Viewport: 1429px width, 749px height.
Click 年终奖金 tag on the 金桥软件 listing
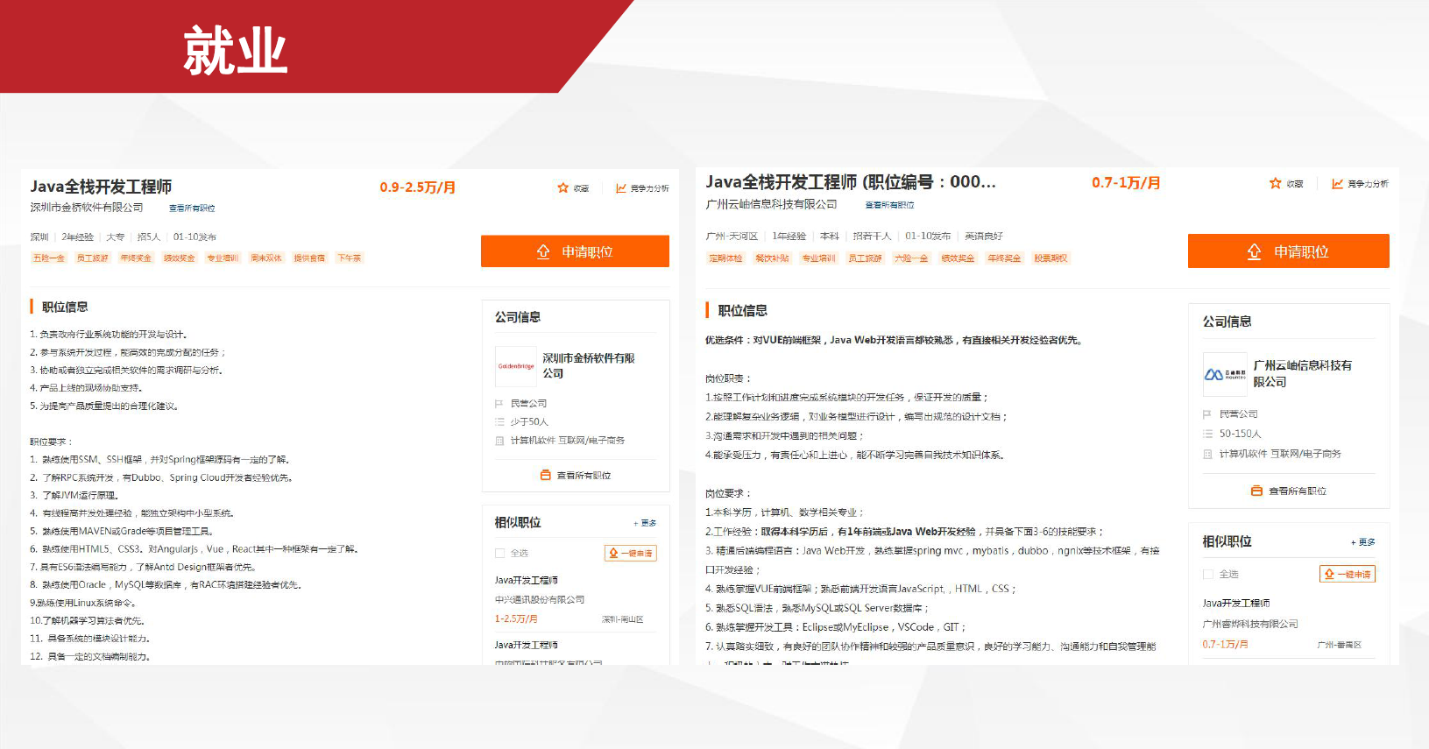click(x=136, y=258)
